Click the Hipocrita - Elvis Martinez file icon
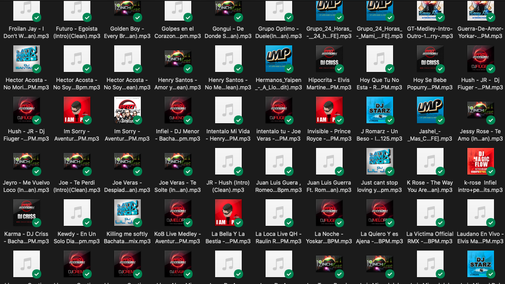 pyautogui.click(x=329, y=59)
